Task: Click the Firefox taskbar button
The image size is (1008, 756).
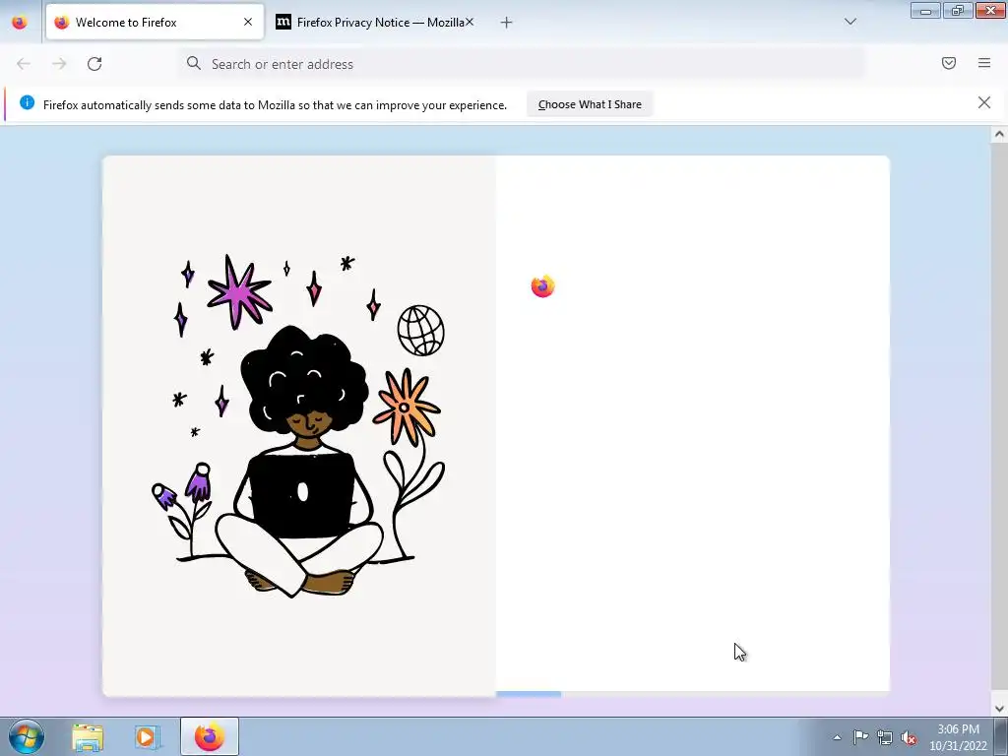Action: [210, 736]
